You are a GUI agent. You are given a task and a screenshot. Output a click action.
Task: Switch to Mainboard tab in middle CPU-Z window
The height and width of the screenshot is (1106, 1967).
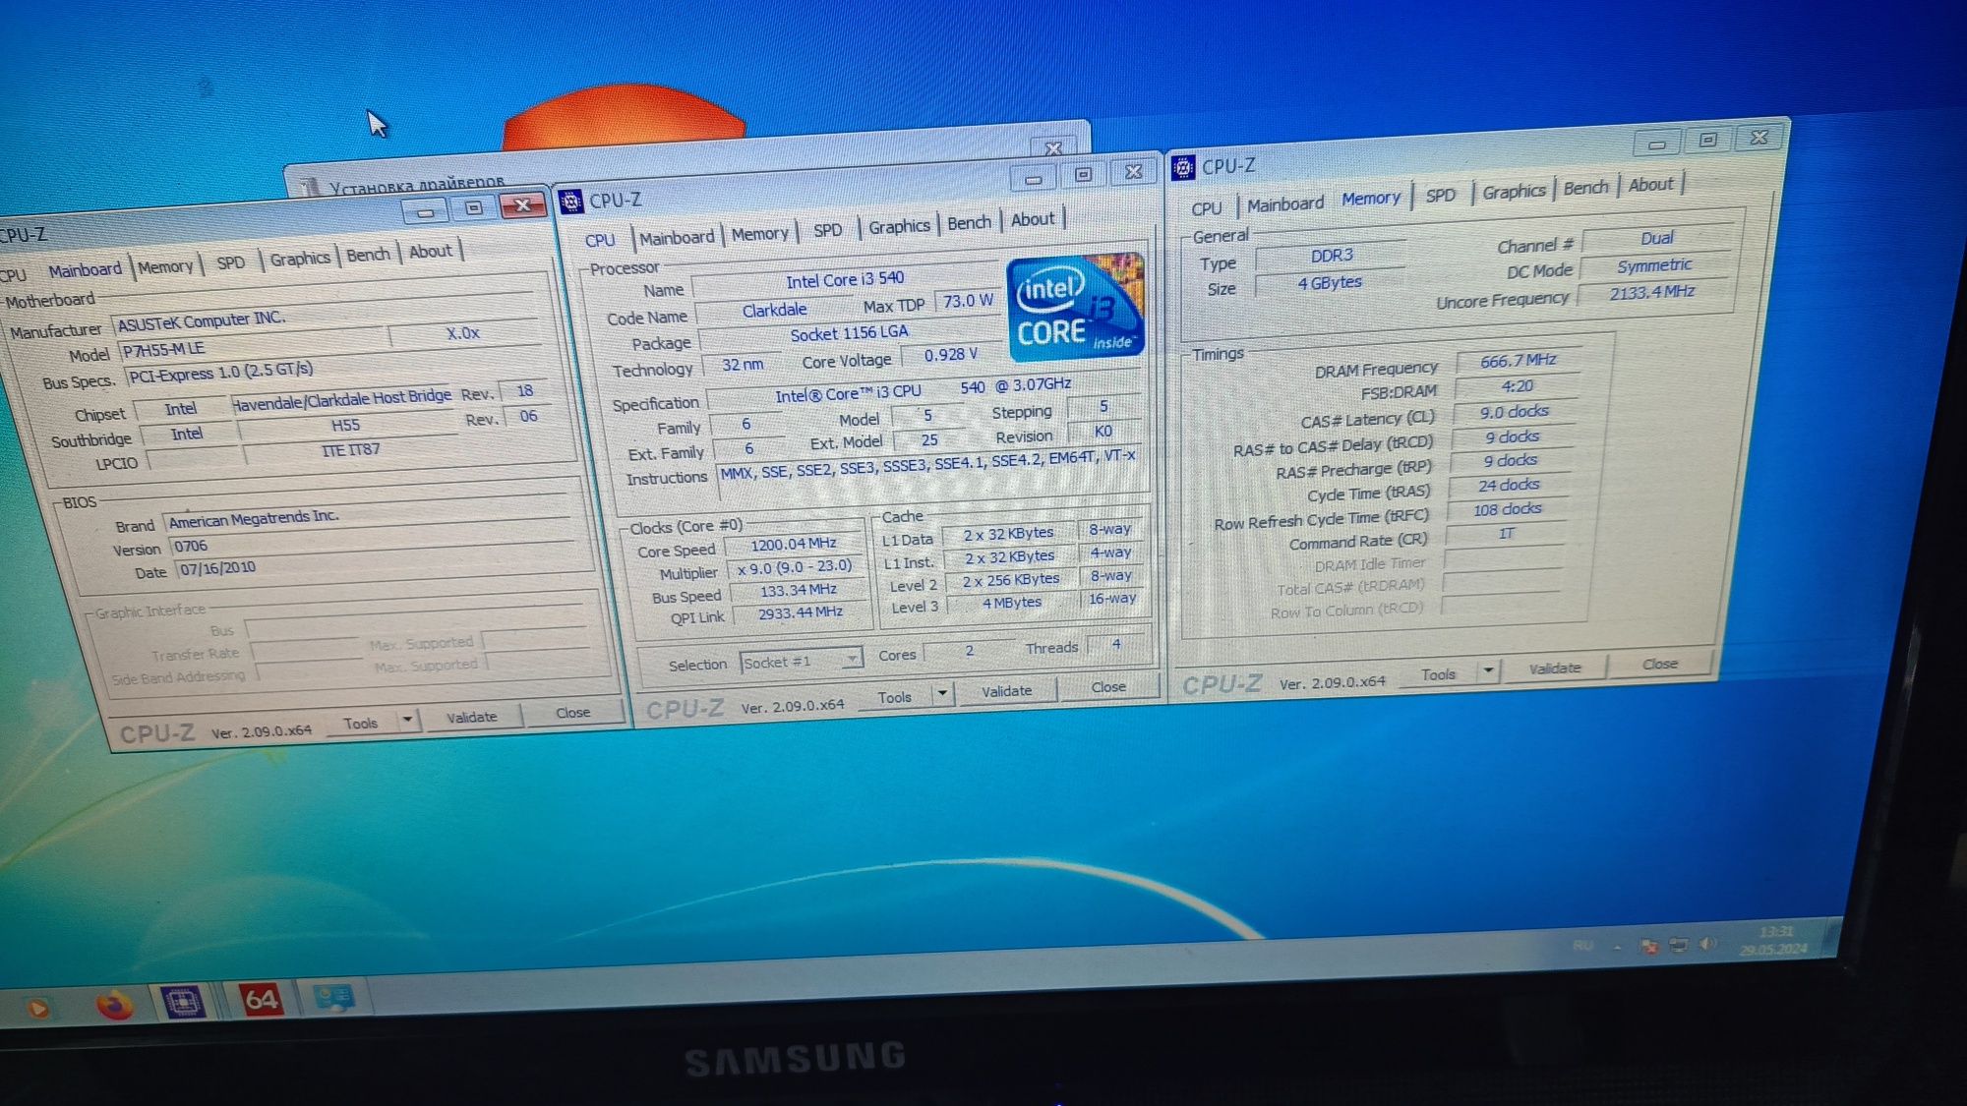pos(677,238)
